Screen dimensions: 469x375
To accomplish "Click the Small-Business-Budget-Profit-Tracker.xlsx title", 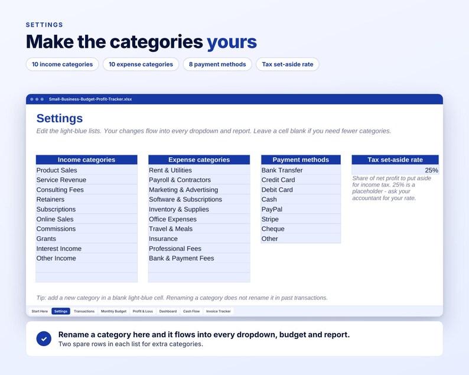I will pyautogui.click(x=90, y=99).
